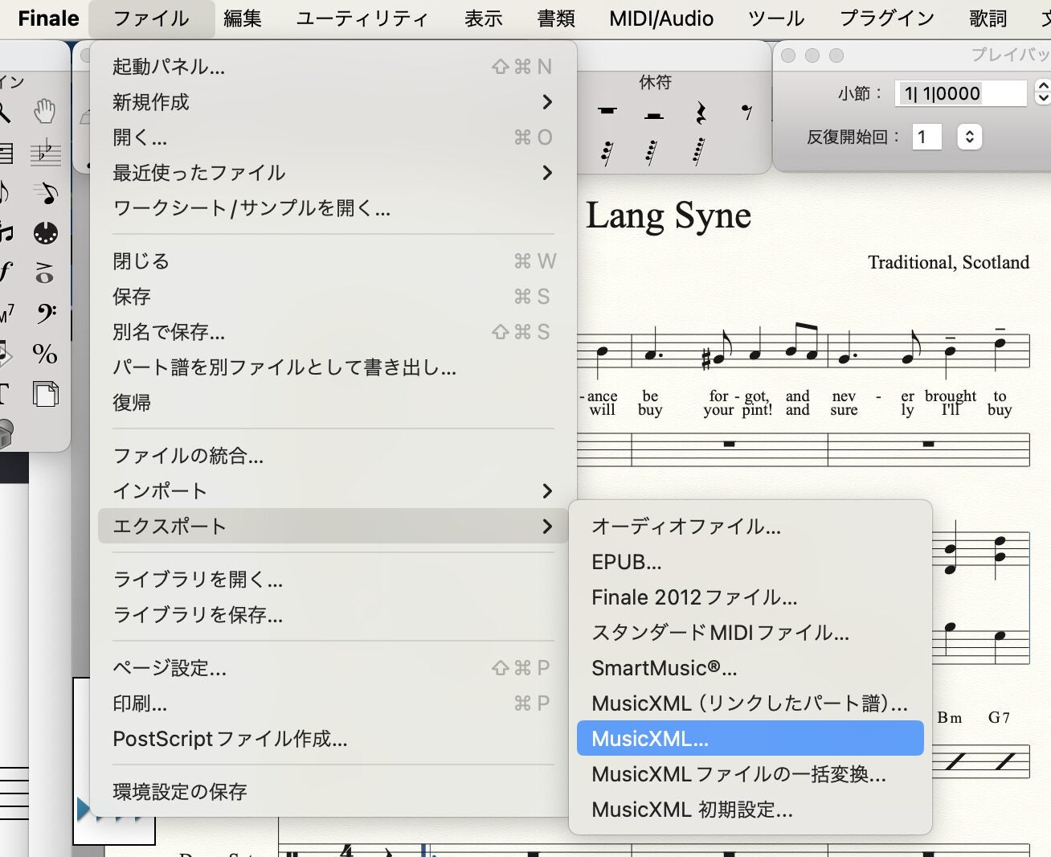Image resolution: width=1051 pixels, height=857 pixels.
Task: Expand the インポート submenu arrow
Action: (547, 491)
